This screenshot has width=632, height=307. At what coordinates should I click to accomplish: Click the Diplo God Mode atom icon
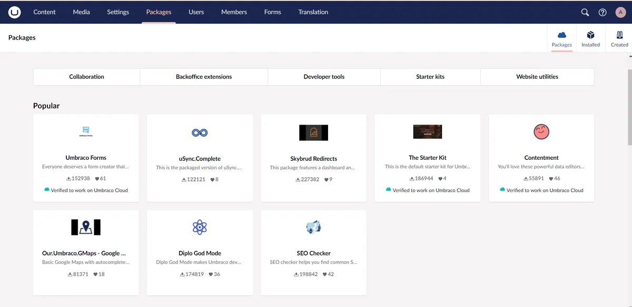click(x=200, y=227)
